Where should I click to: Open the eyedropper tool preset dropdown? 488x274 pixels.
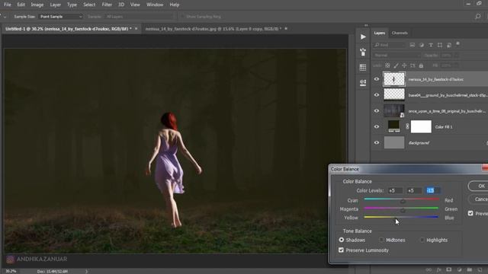(5, 17)
